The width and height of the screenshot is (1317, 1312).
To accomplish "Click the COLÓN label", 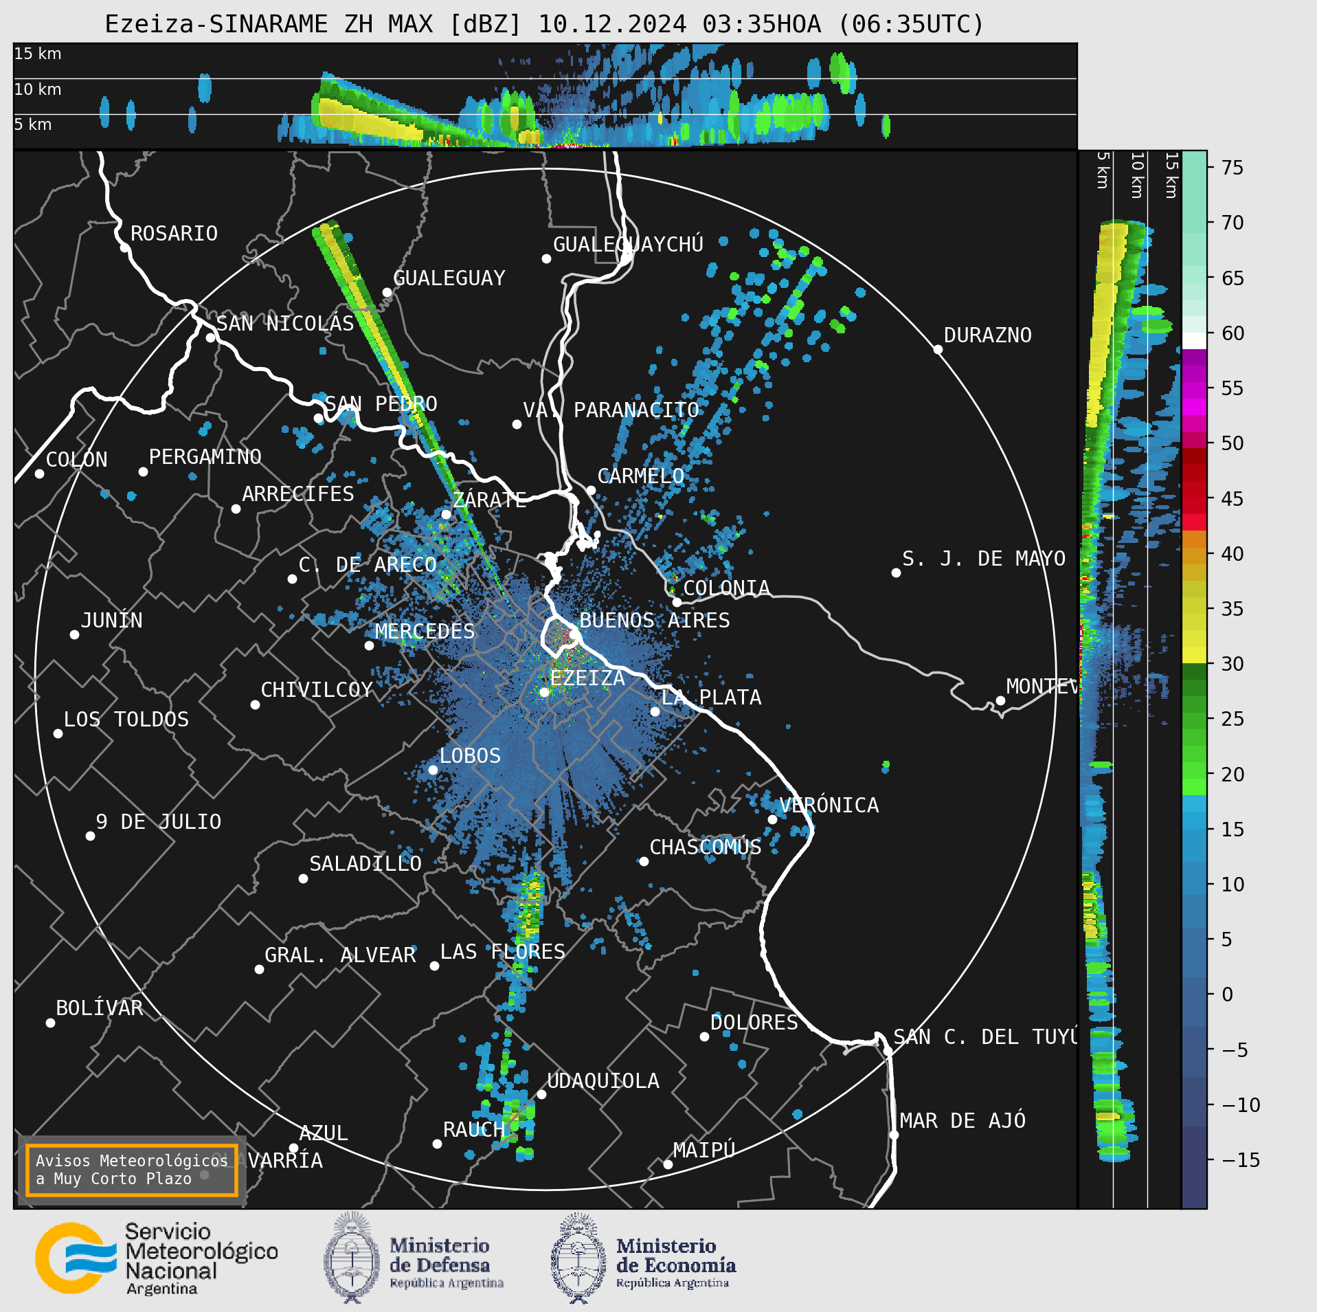I will coord(76,460).
